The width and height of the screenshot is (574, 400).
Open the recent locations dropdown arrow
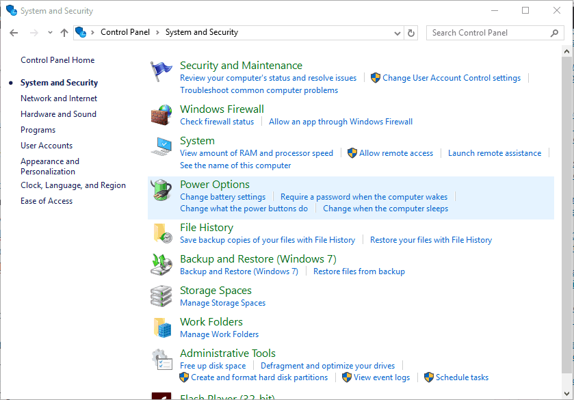click(50, 32)
